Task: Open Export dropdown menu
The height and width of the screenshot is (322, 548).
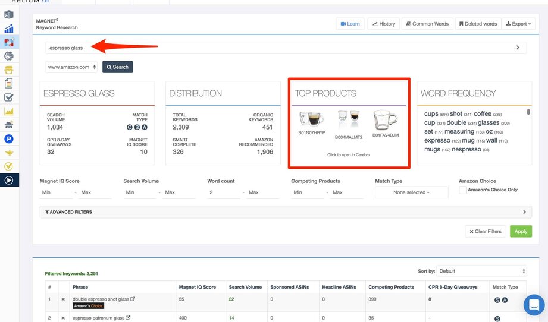Action: tap(518, 24)
